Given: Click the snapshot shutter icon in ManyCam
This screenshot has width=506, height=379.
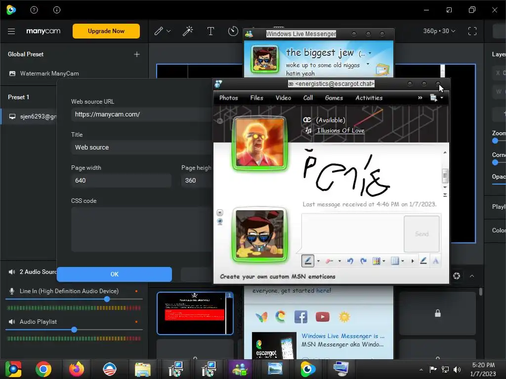Looking at the screenshot, I should (x=457, y=276).
